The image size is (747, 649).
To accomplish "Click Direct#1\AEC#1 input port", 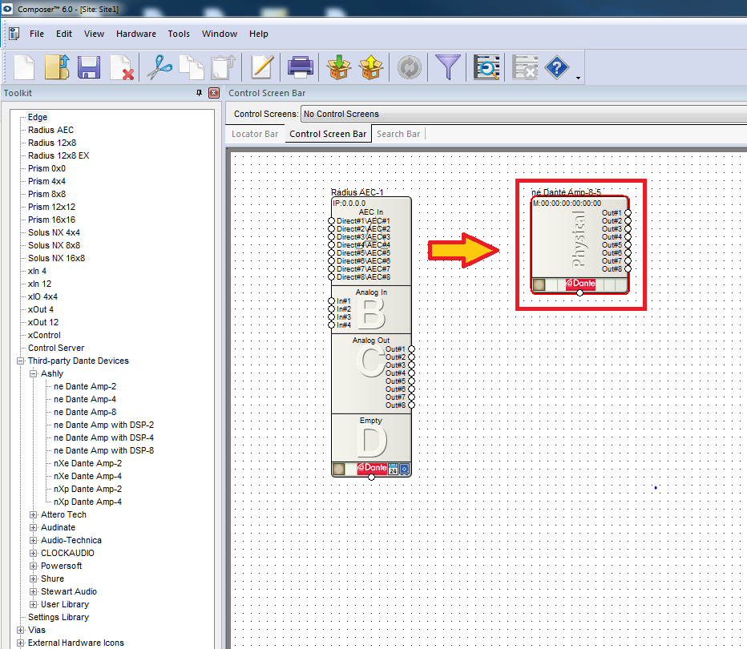I will tap(332, 221).
